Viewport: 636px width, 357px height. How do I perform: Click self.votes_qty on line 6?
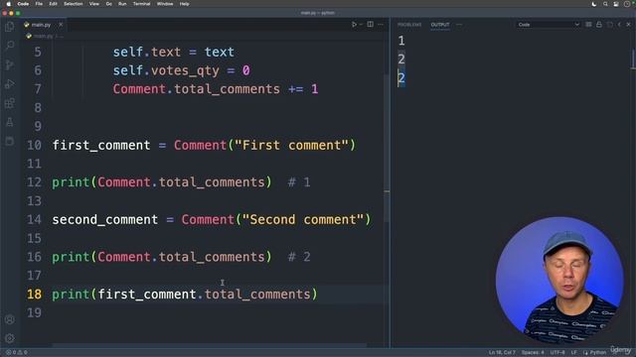click(166, 70)
